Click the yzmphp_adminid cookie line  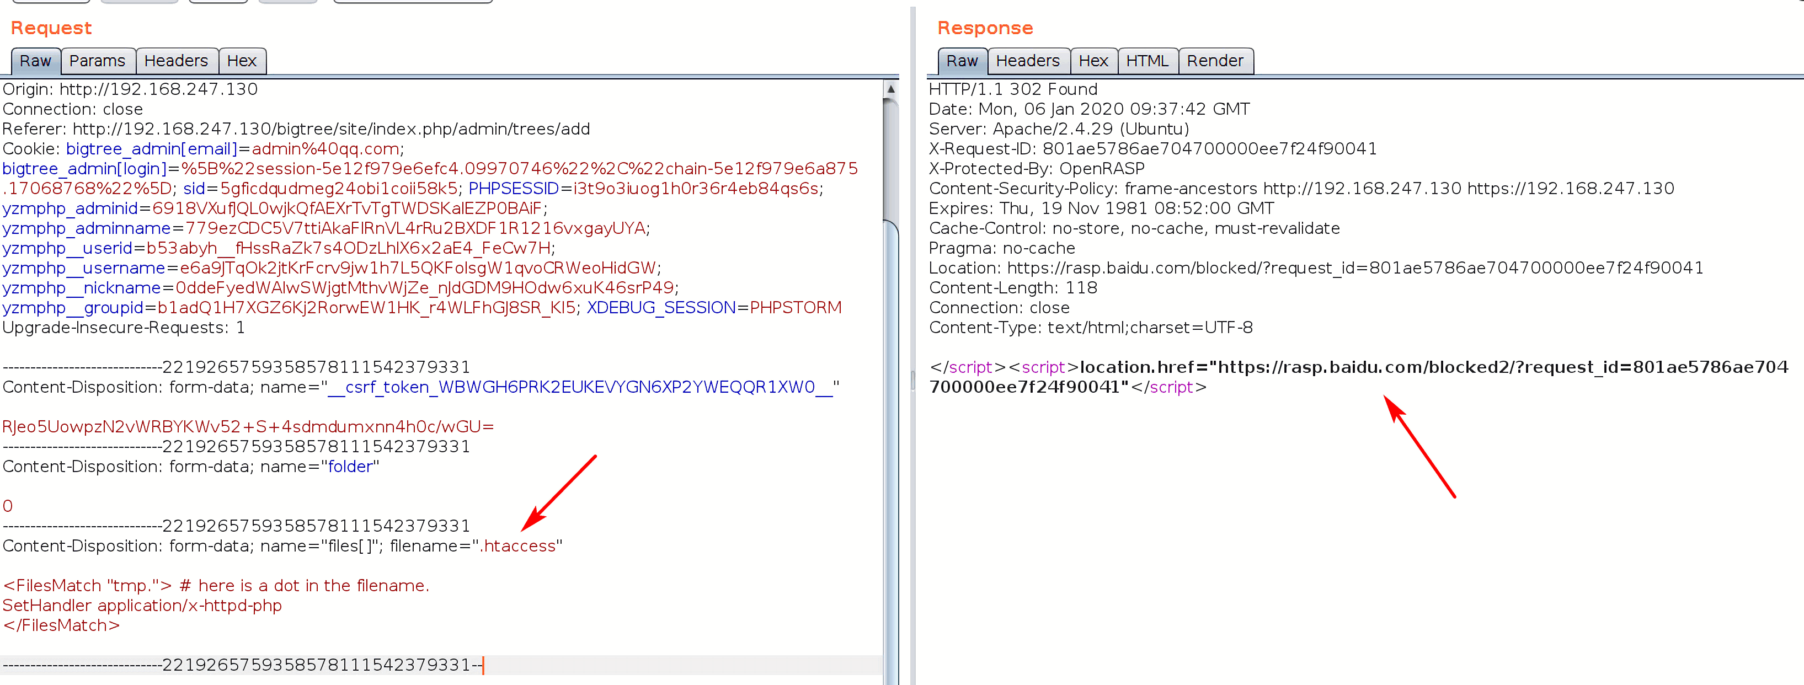pyautogui.click(x=275, y=208)
